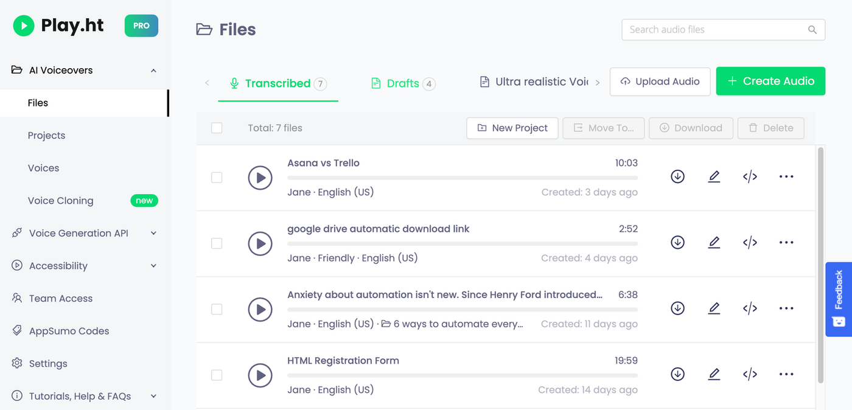The width and height of the screenshot is (852, 410).
Task: Expand the Voice Generation API menu
Action: (153, 233)
